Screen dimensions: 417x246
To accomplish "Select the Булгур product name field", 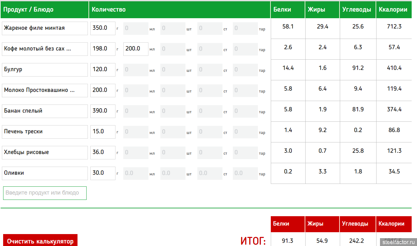I will tap(45, 70).
